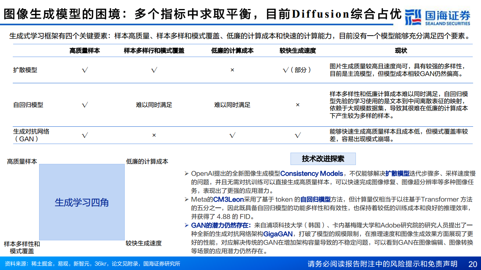Click the blue 生成学习四角 square
This screenshot has height=270, width=481.
(x=82, y=202)
